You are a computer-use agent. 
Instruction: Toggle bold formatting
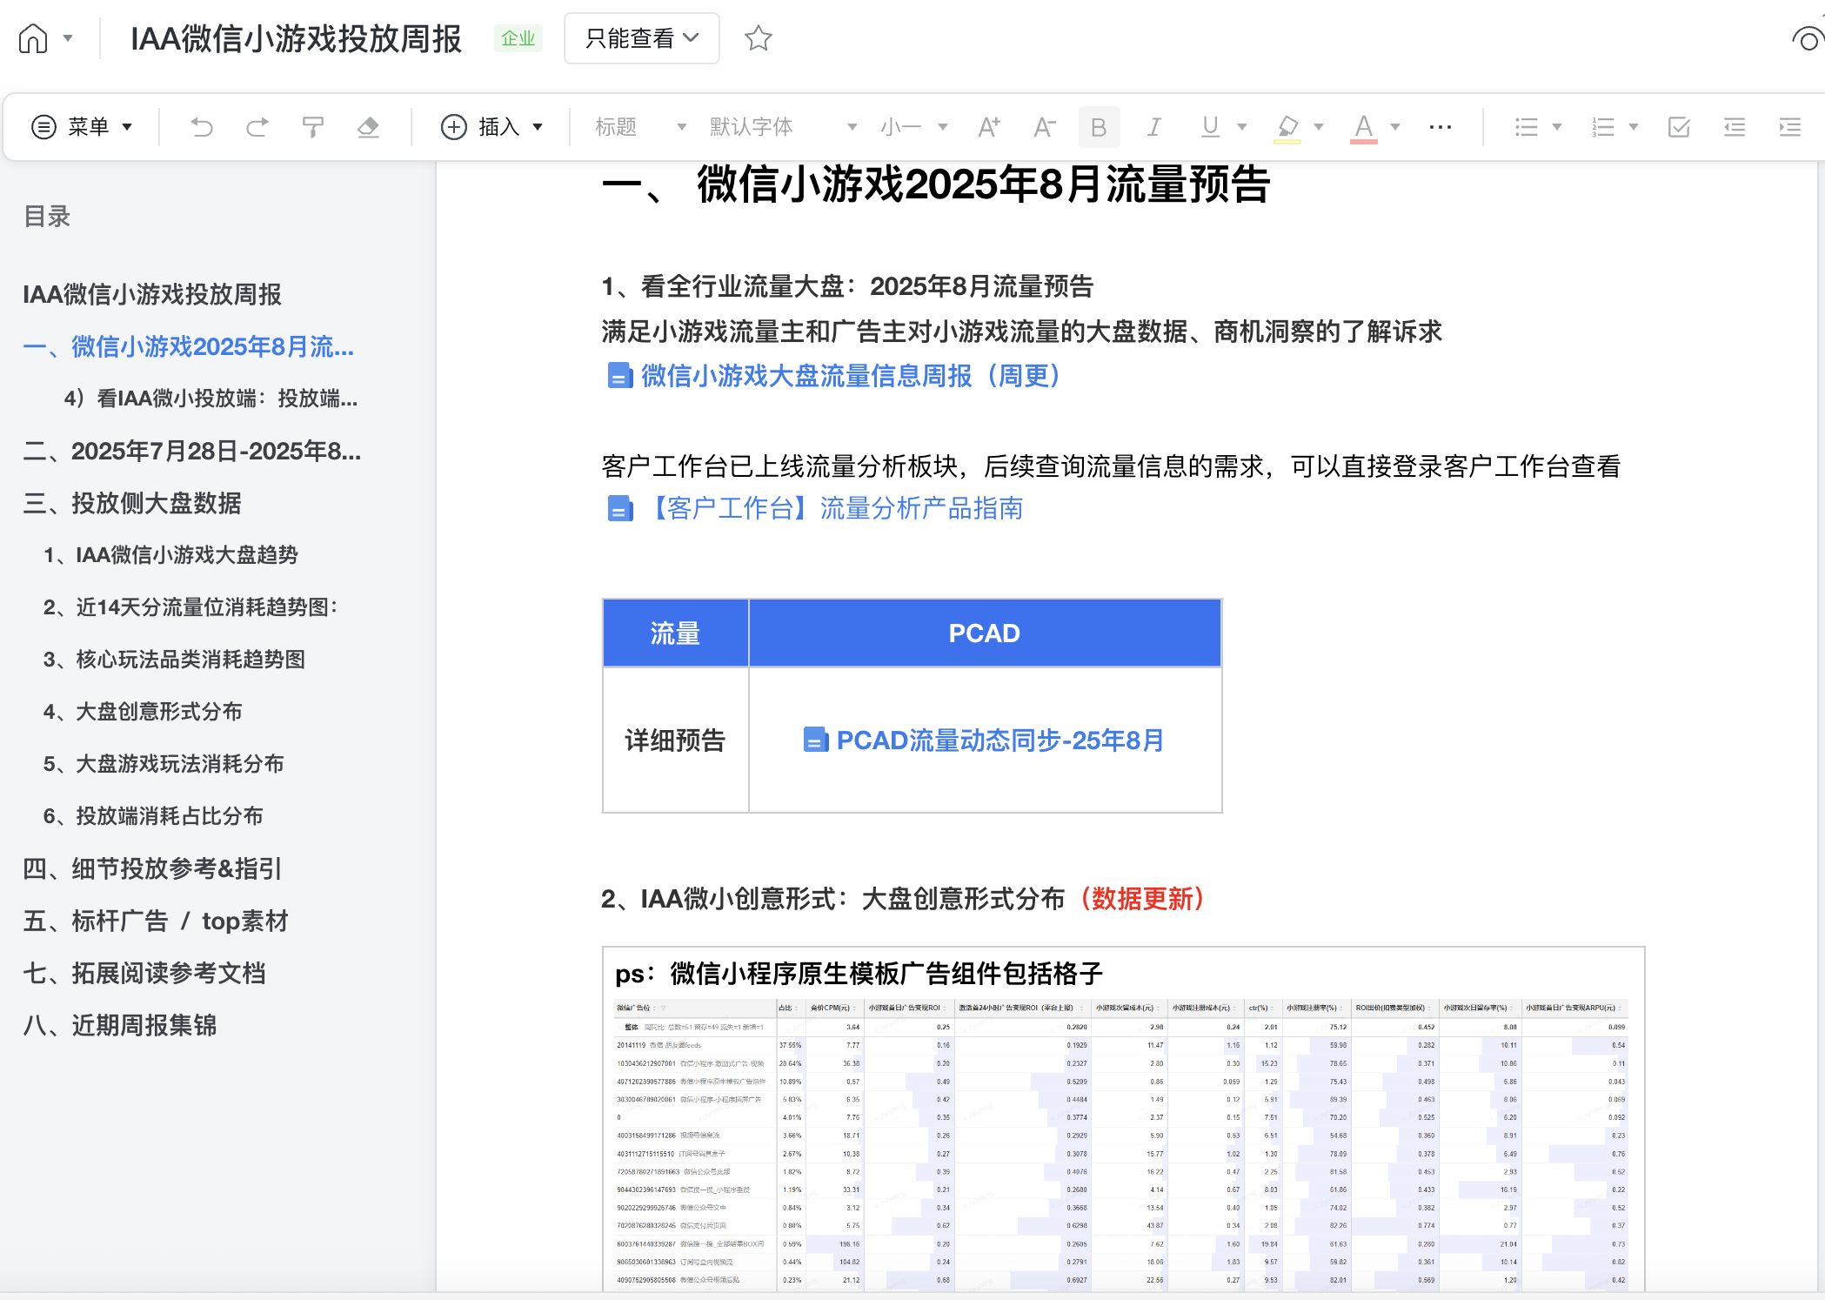click(1099, 127)
